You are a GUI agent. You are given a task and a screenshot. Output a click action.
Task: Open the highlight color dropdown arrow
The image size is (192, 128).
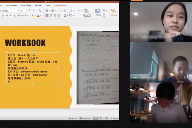[x=35, y=16]
